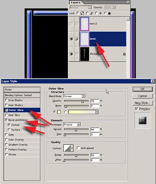Click the Noise slider

76,106
